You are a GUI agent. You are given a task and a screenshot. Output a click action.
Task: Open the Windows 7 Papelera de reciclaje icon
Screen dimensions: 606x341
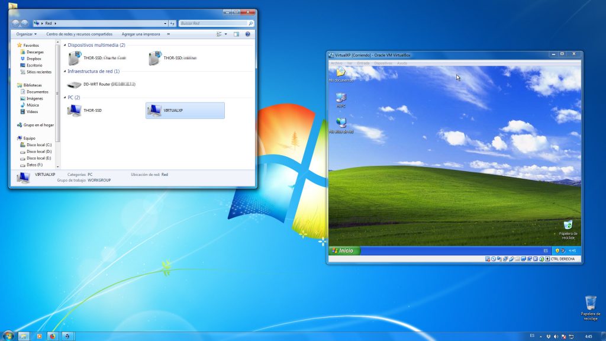(x=590, y=308)
